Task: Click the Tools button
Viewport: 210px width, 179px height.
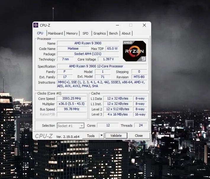Action: click(x=91, y=136)
